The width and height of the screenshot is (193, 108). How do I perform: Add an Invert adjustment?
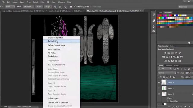tap(165, 61)
